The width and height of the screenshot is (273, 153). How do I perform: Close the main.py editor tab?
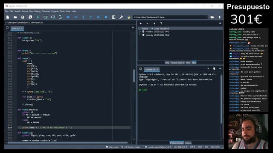pos(22,28)
